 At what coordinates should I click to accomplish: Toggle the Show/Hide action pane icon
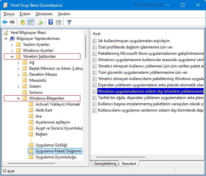coord(58,22)
